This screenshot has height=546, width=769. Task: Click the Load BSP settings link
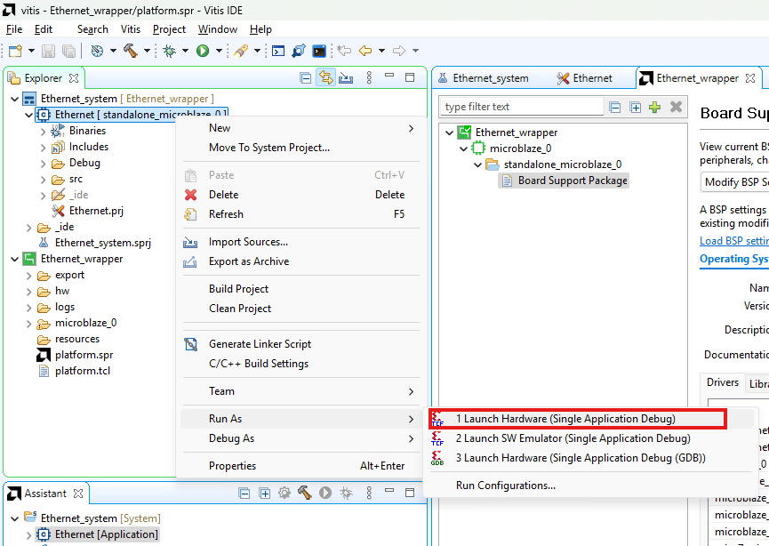point(733,241)
